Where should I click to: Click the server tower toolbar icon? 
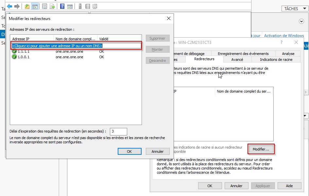80,7
